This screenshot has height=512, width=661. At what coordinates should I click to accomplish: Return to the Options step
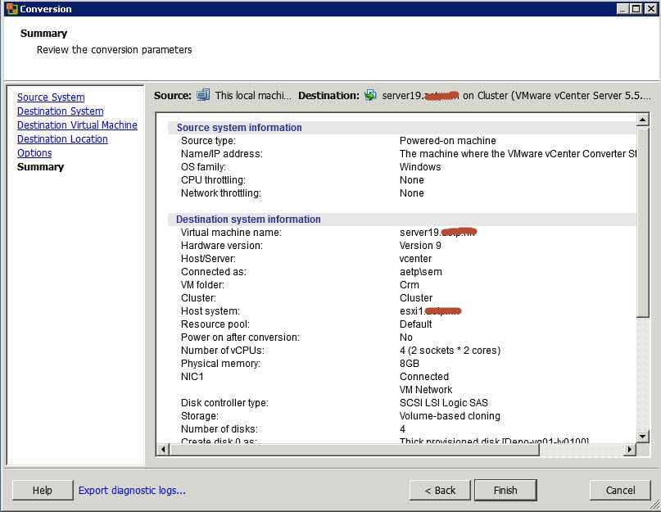[34, 153]
